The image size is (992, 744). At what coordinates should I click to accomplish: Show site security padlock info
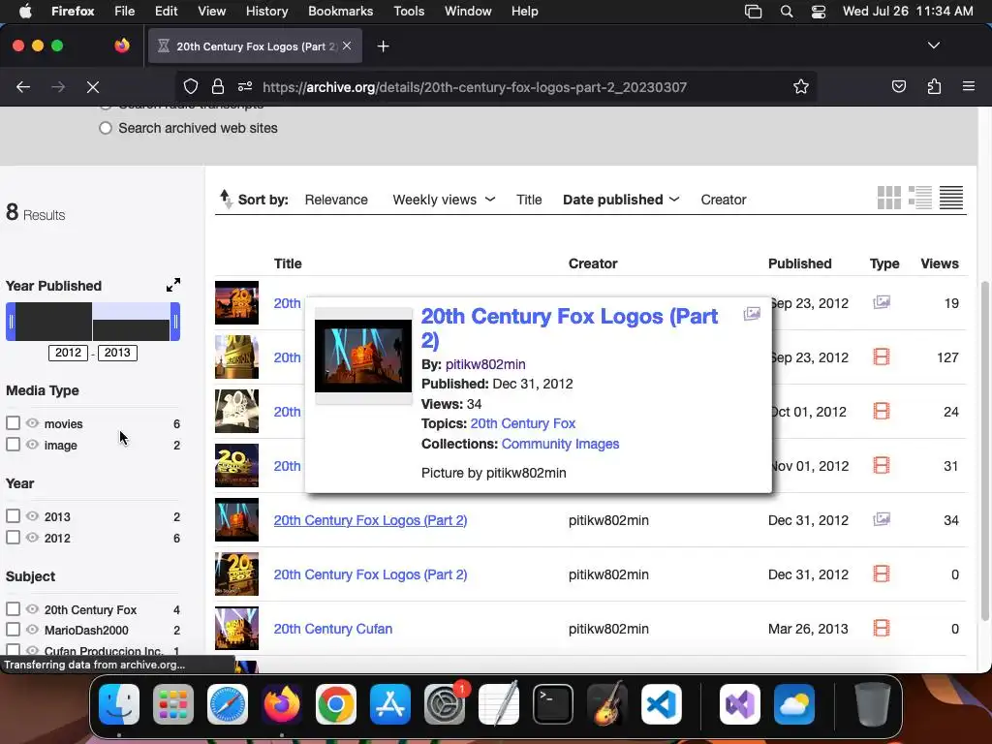tap(218, 86)
